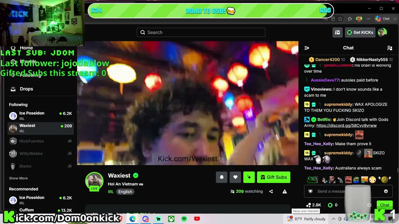399x224 pixels.
Task: Toggle notifications with the bell icon
Action: click(222, 177)
